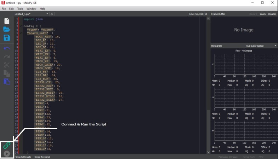Create a new file with the blank-page icon
The height and width of the screenshot is (159, 278).
pos(7,21)
